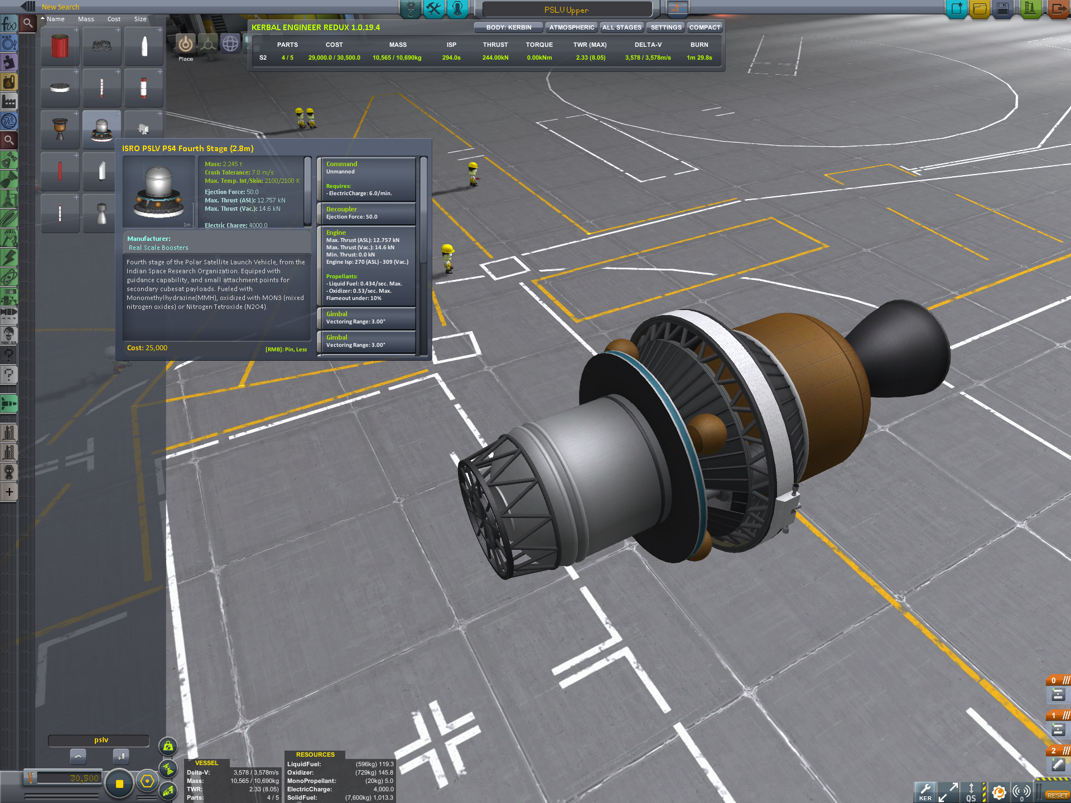
Task: Switch to the Parts editor tab
Action: 411,9
